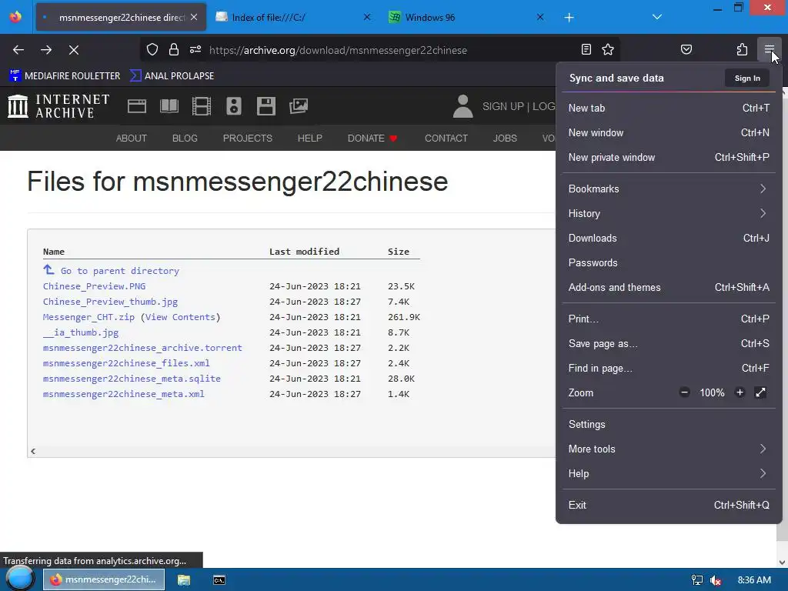Screen dimensions: 788x591
Task: Close the hamburger application menu button
Action: [x=769, y=49]
